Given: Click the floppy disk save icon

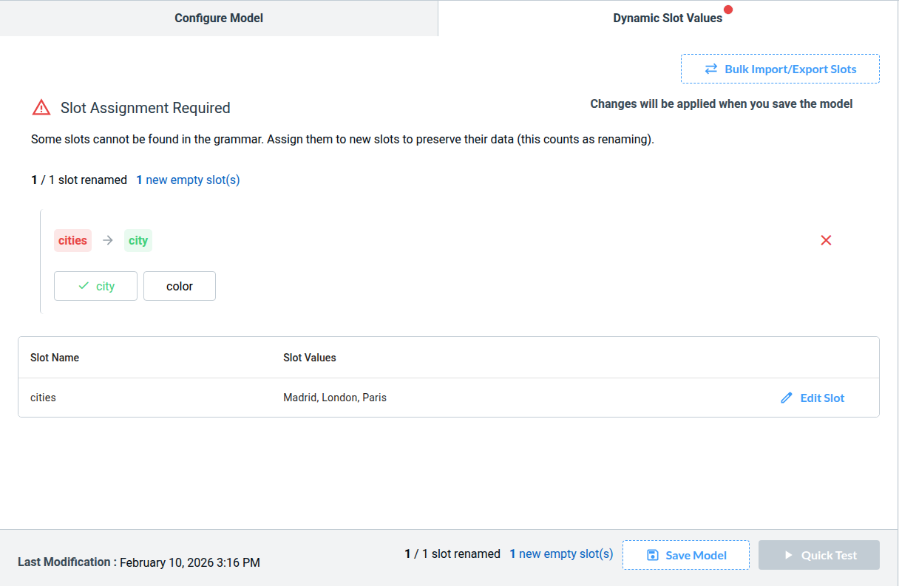Looking at the screenshot, I should click(x=653, y=555).
